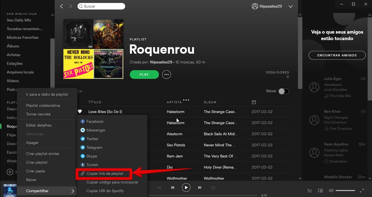372x197 pixels.
Task: Click album Holy Diver (Rema... in list
Action: pos(220,167)
